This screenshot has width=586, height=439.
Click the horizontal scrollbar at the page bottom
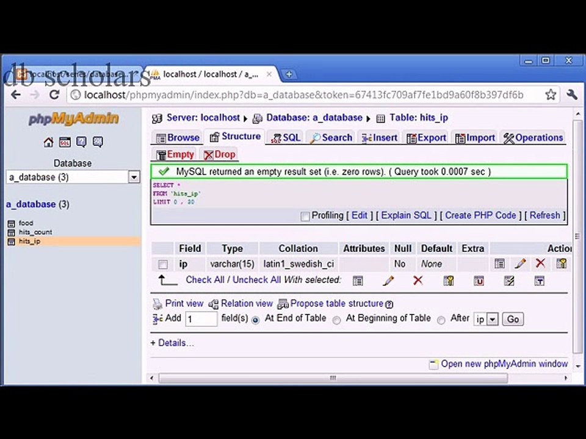click(x=333, y=378)
